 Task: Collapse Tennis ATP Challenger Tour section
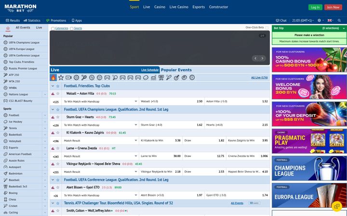click(x=53, y=203)
